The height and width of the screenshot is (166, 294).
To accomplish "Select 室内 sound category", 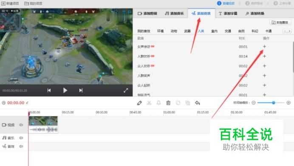I will click(214, 31).
